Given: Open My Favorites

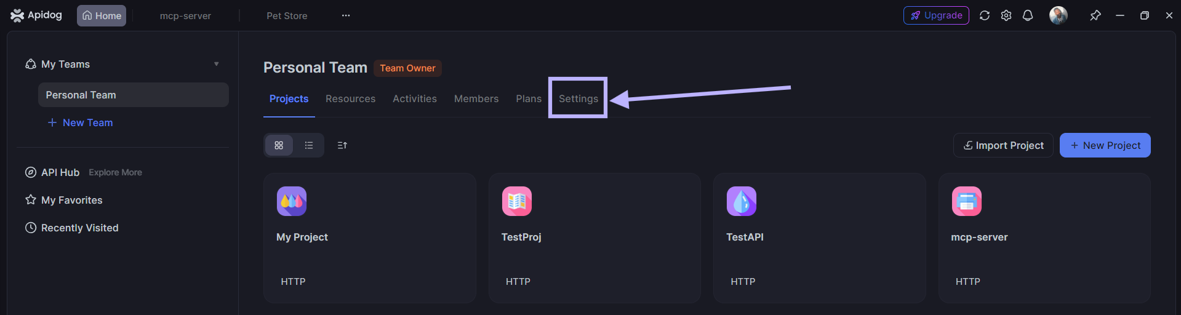Looking at the screenshot, I should (72, 200).
